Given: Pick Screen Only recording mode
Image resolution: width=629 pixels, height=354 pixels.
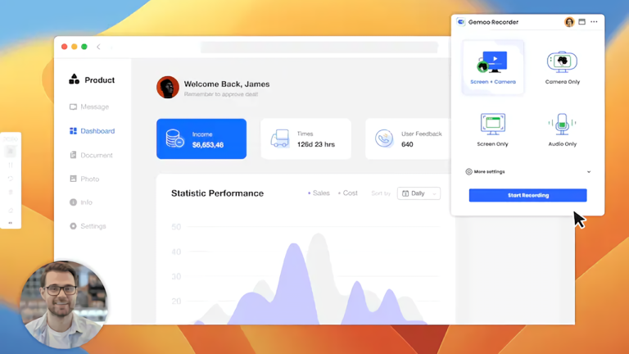Looking at the screenshot, I should coord(492,129).
